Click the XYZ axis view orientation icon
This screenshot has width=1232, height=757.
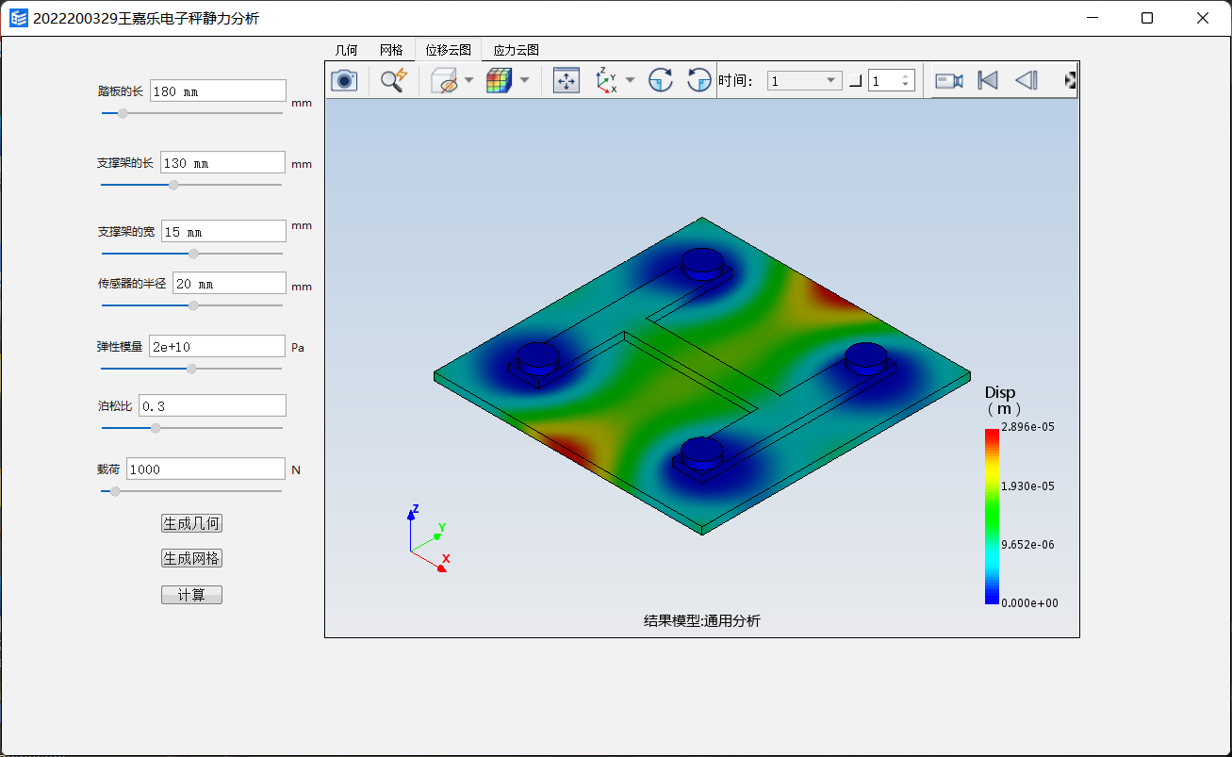pyautogui.click(x=607, y=81)
